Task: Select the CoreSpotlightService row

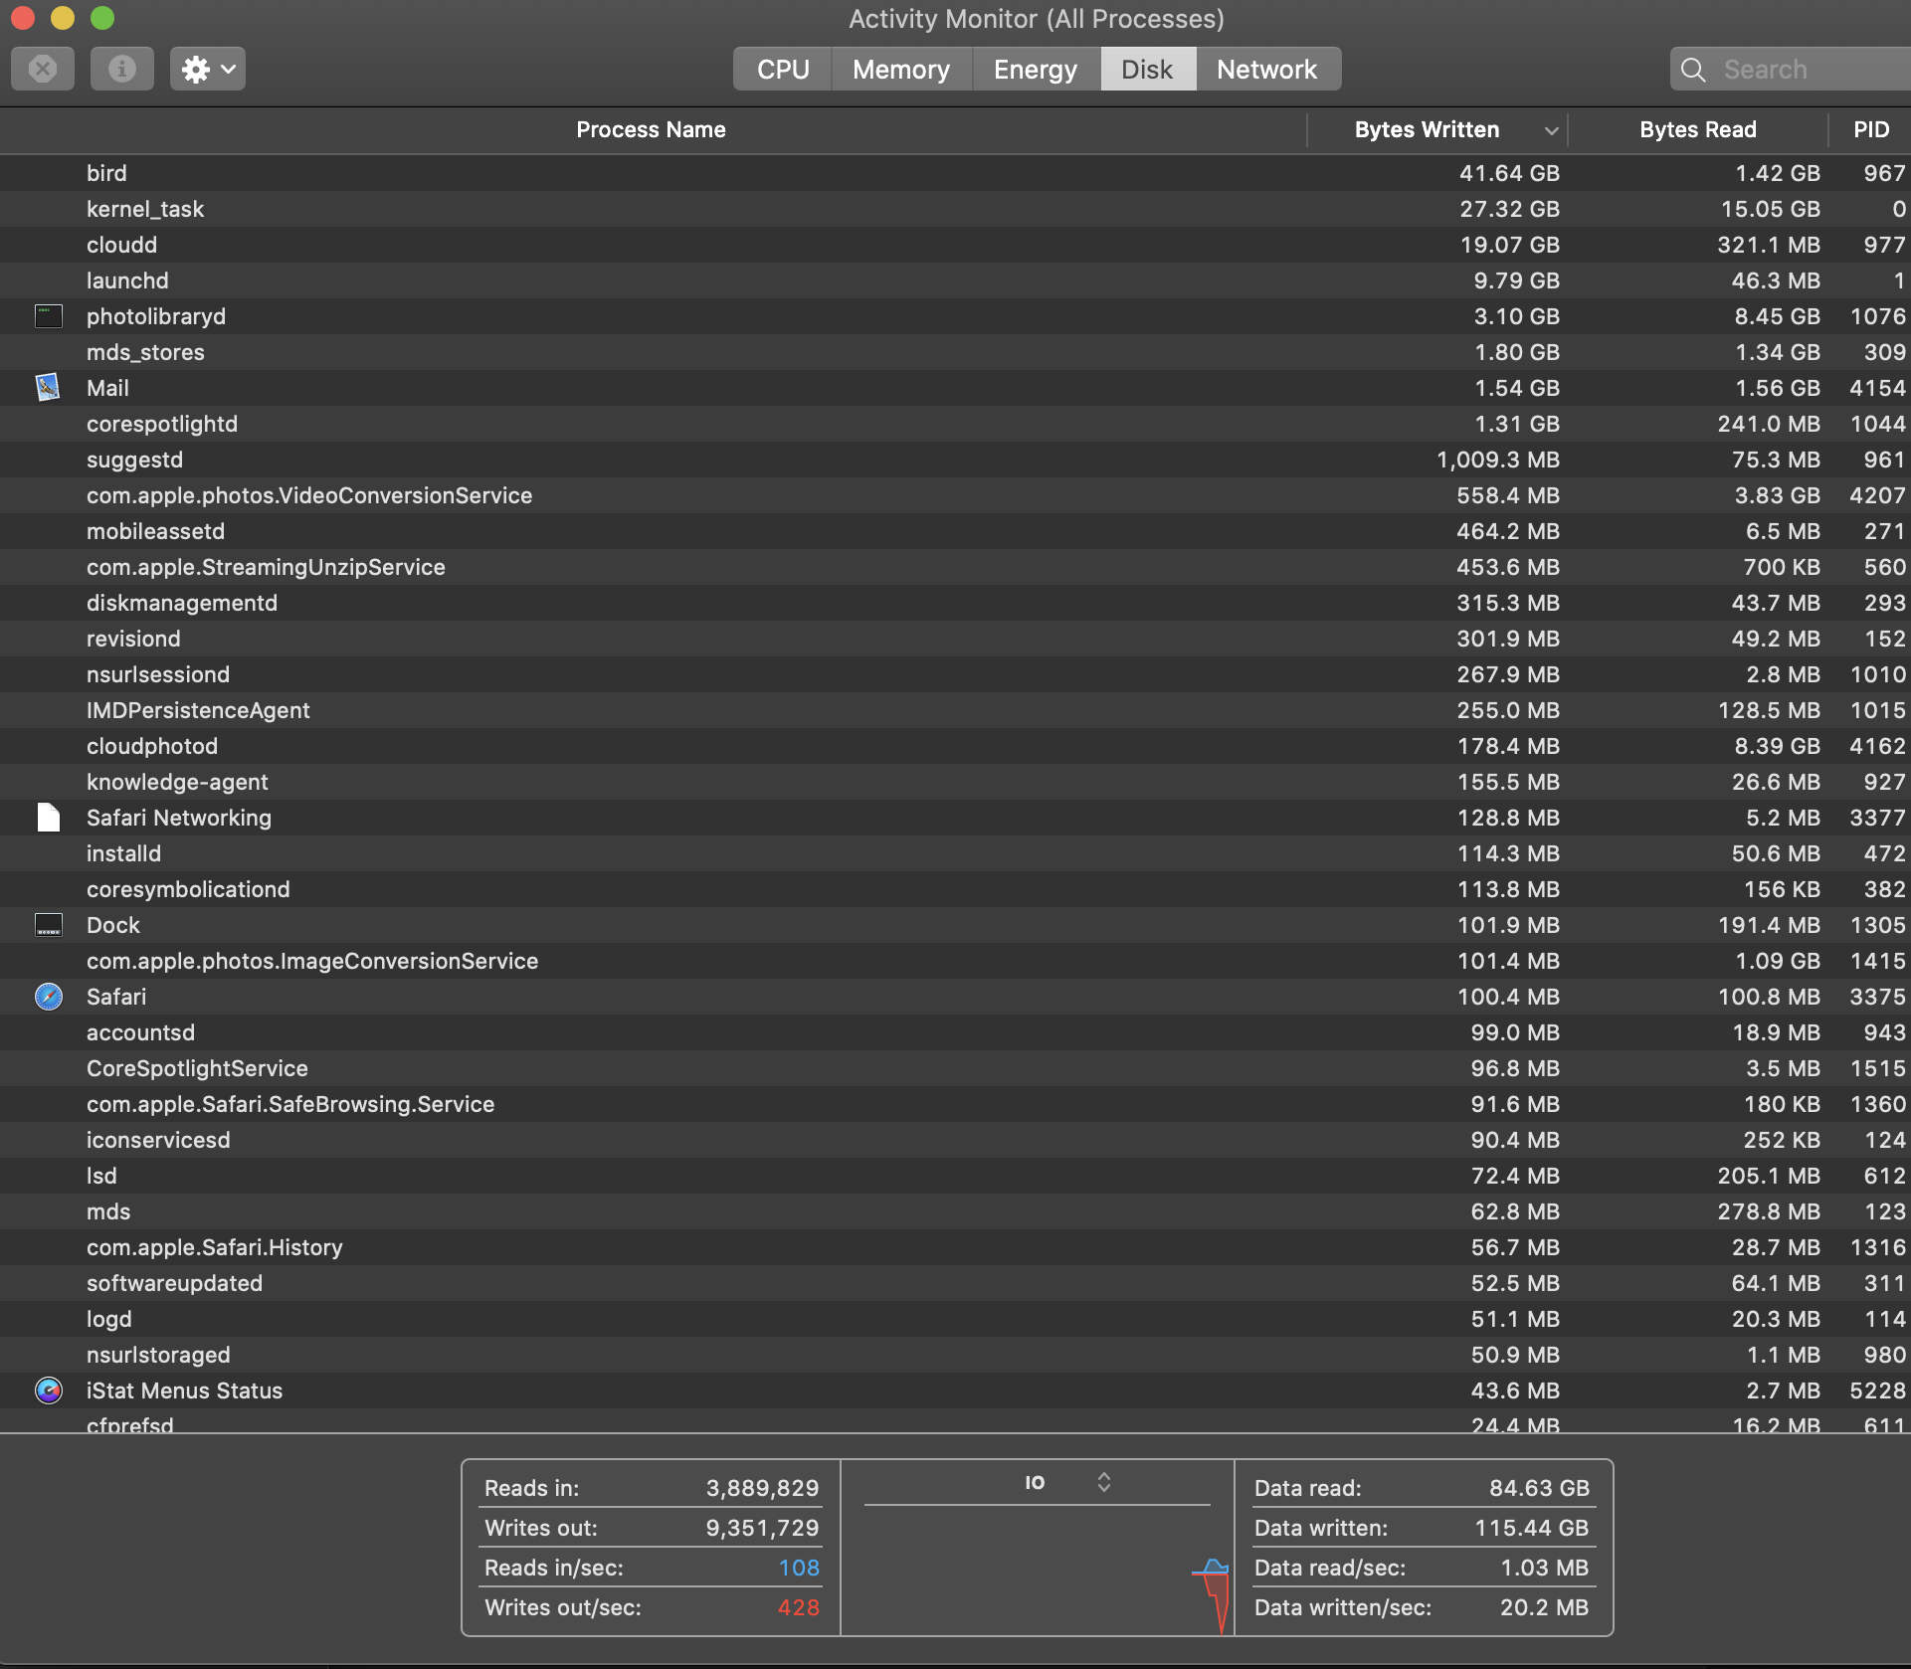Action: click(x=955, y=1068)
